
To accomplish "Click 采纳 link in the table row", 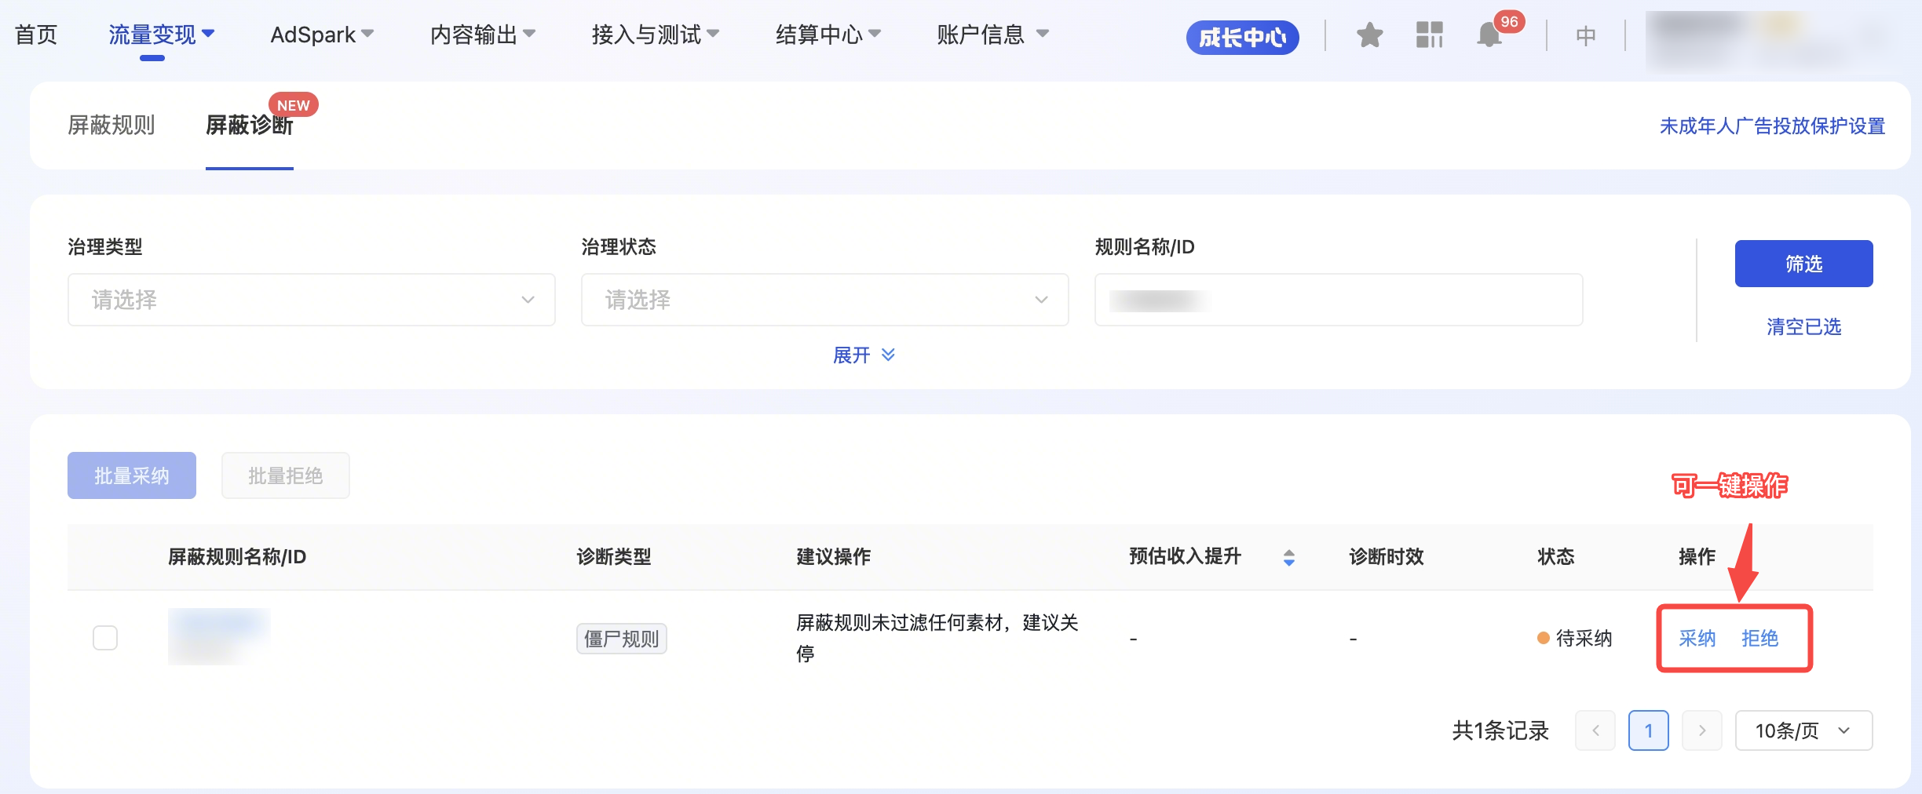I will pyautogui.click(x=1697, y=639).
